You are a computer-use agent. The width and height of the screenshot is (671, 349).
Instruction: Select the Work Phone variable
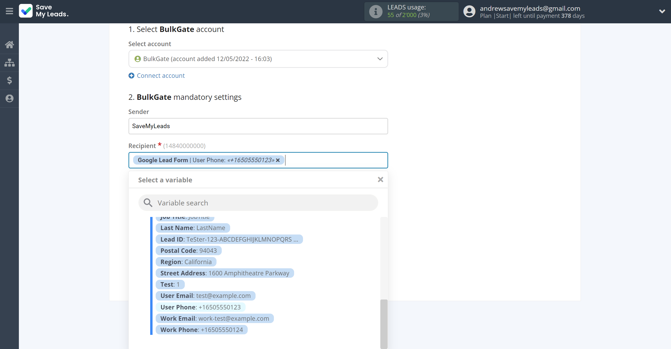[202, 330]
